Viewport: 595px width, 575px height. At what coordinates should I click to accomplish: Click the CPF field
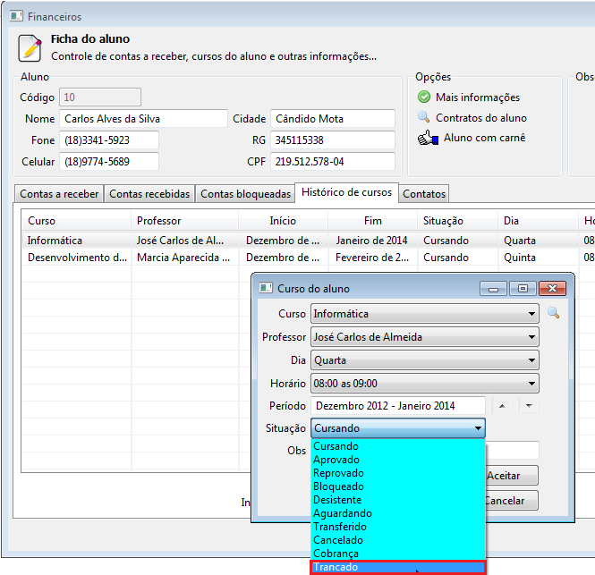click(x=333, y=162)
